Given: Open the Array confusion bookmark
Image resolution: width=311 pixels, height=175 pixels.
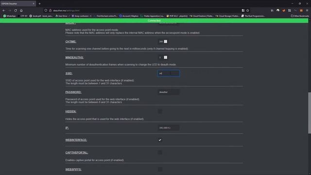Looking at the screenshot, I should click(82, 16).
